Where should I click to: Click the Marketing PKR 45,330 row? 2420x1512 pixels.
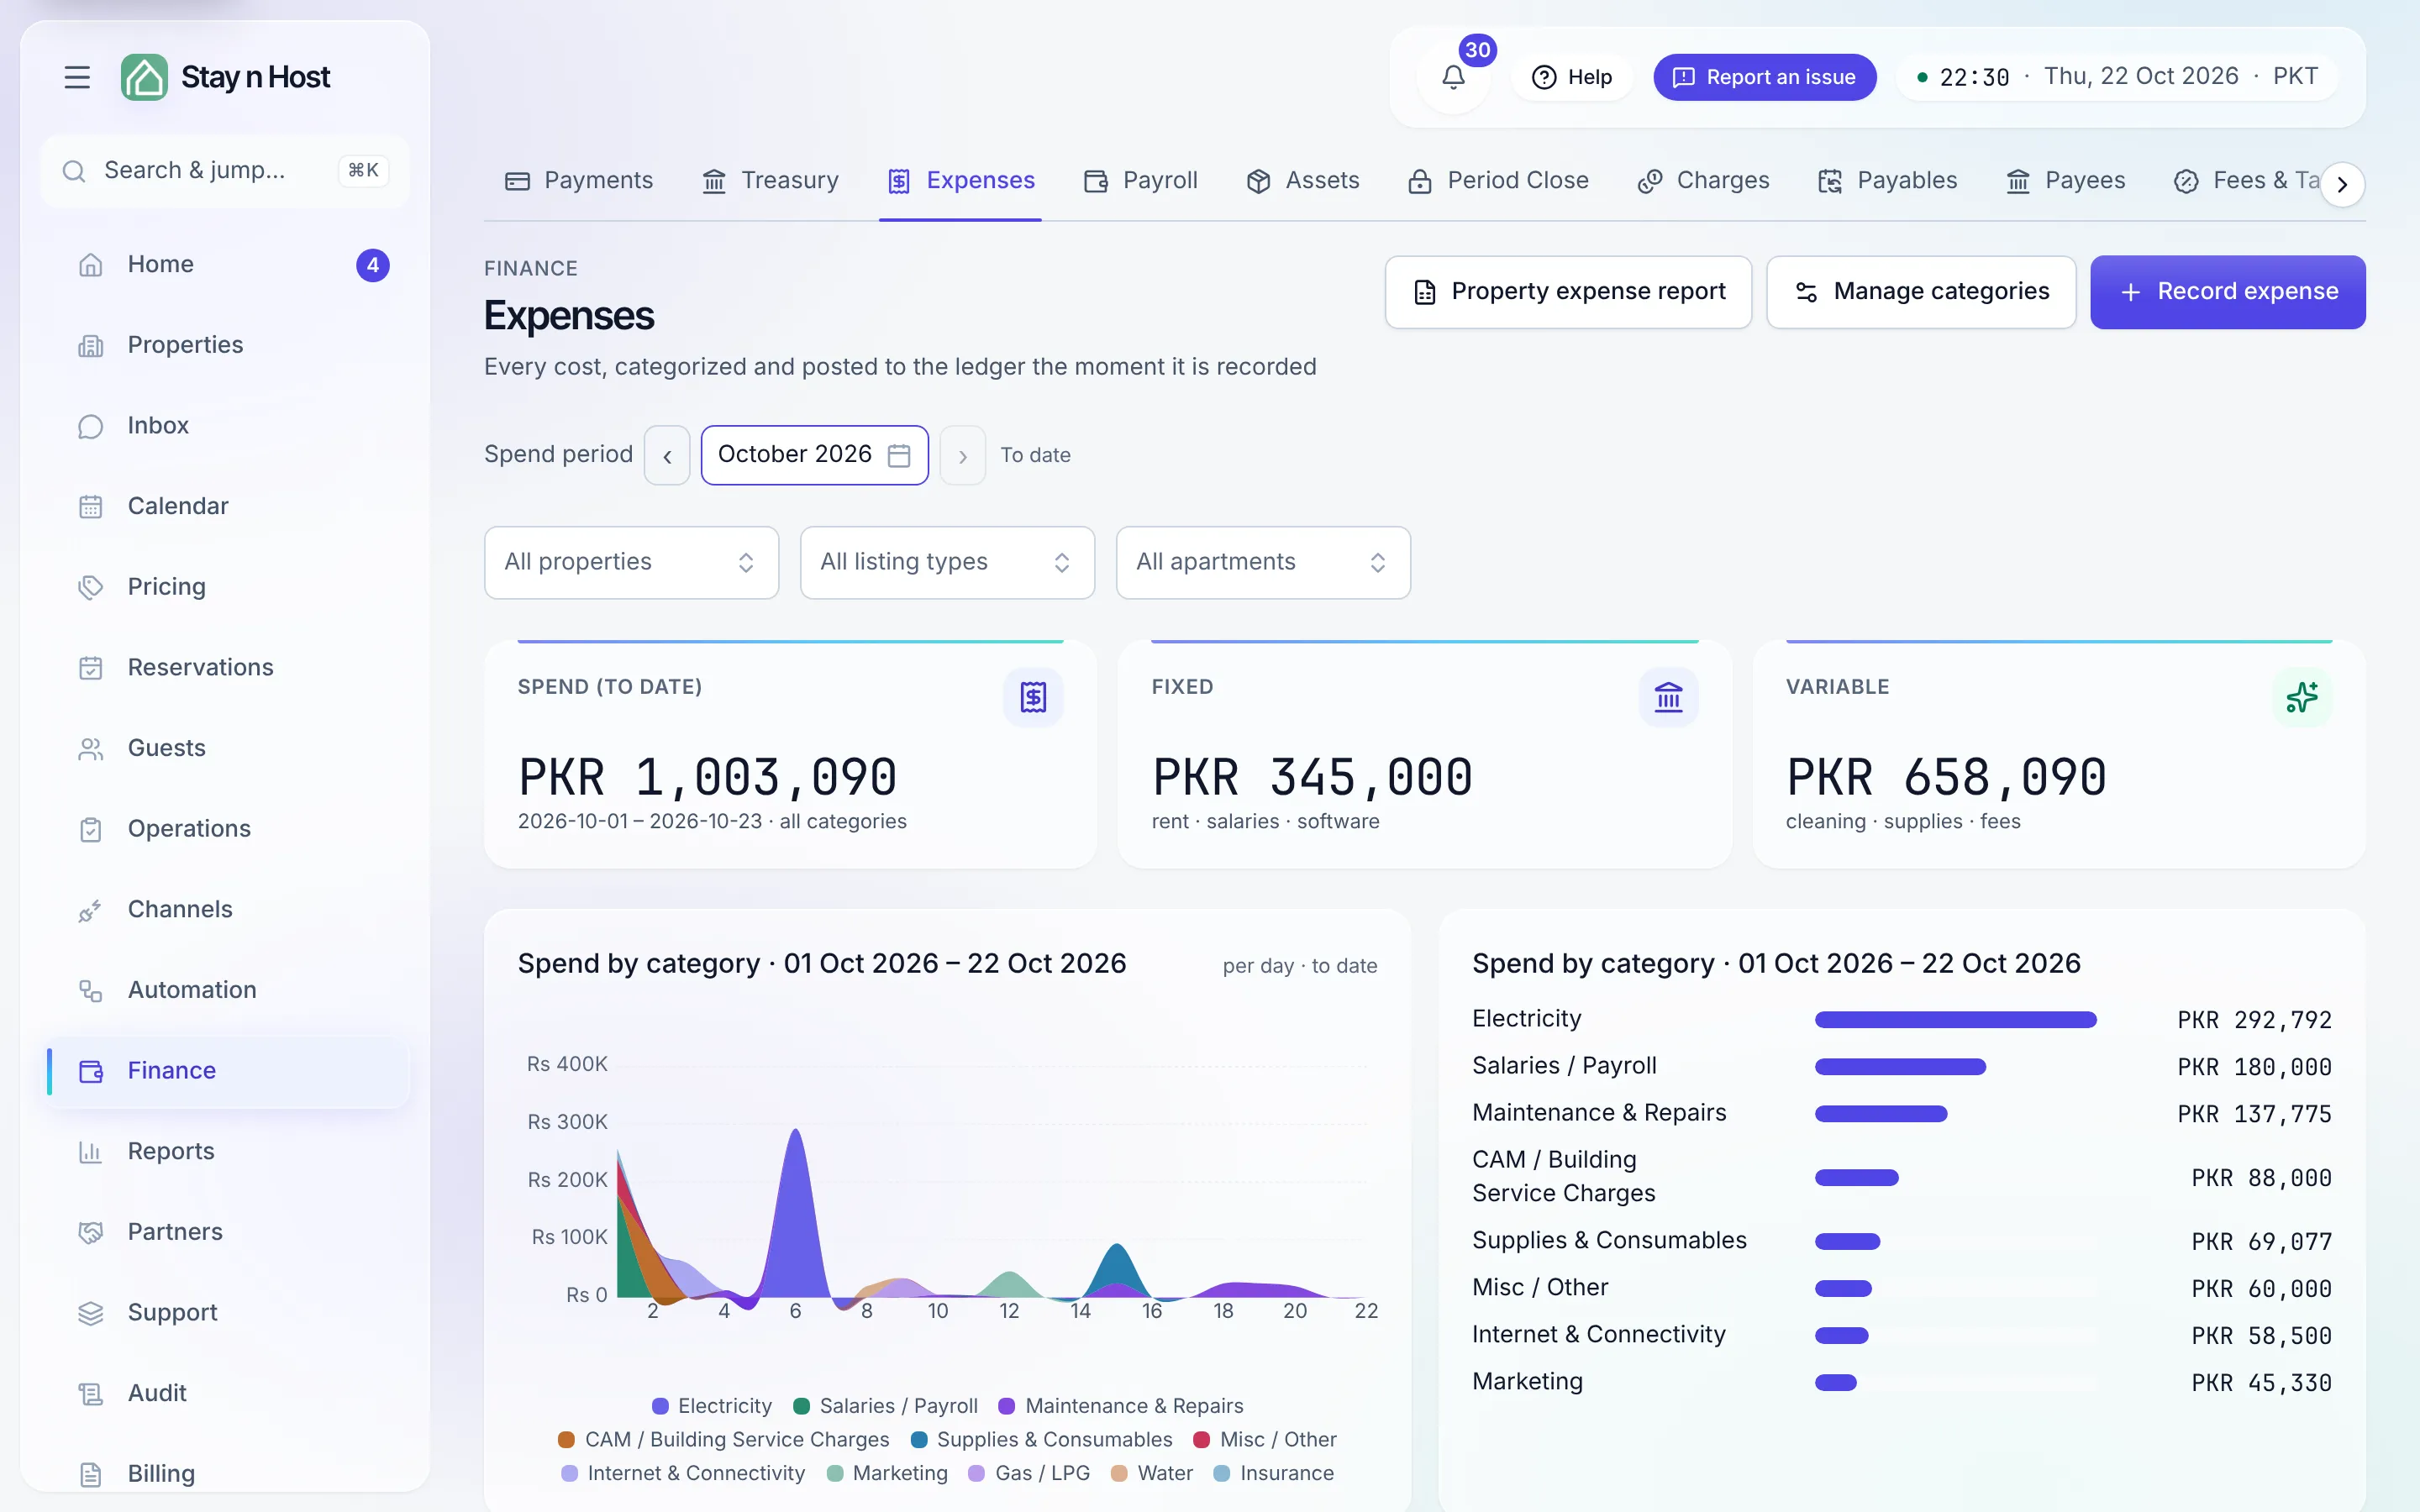[1902, 1383]
